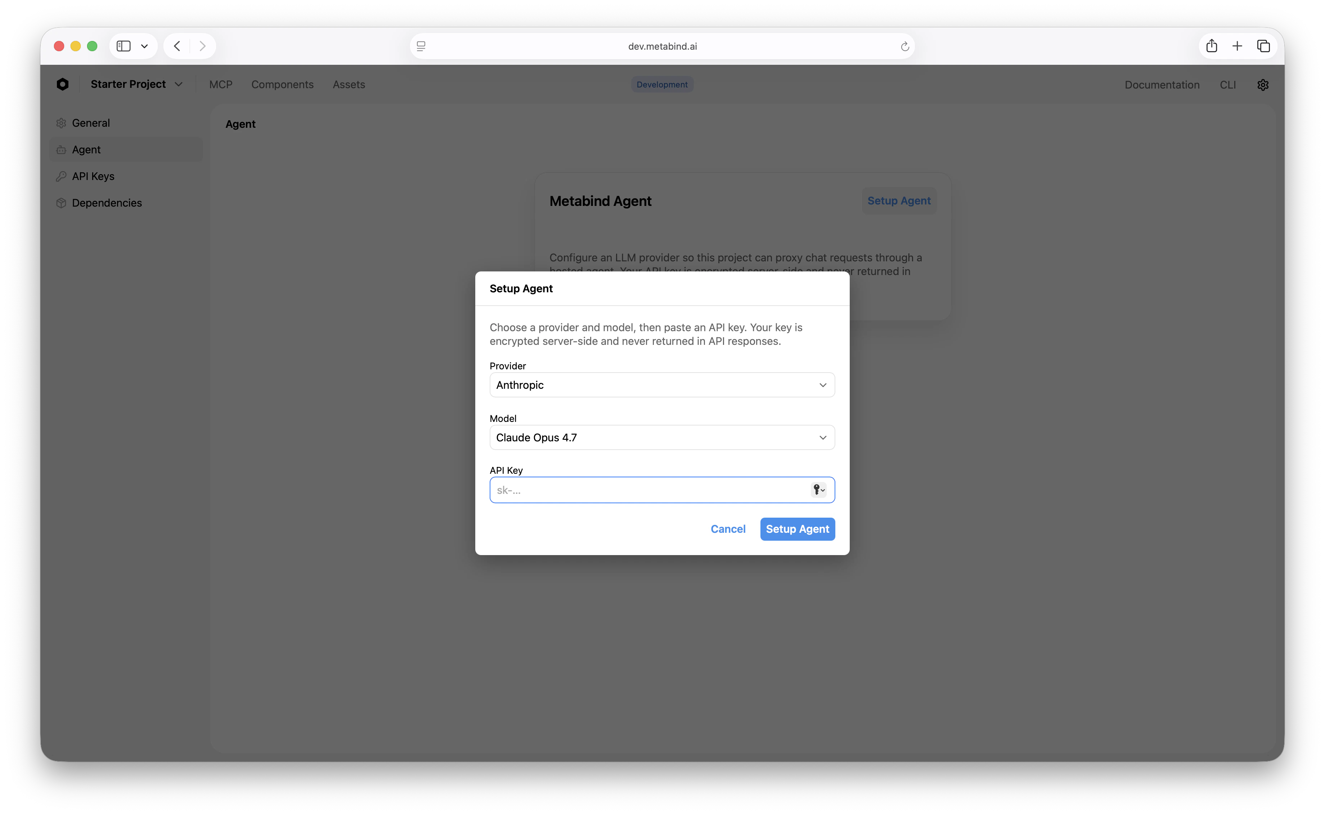Select General in the settings sidebar
The height and width of the screenshot is (815, 1325).
tap(126, 123)
